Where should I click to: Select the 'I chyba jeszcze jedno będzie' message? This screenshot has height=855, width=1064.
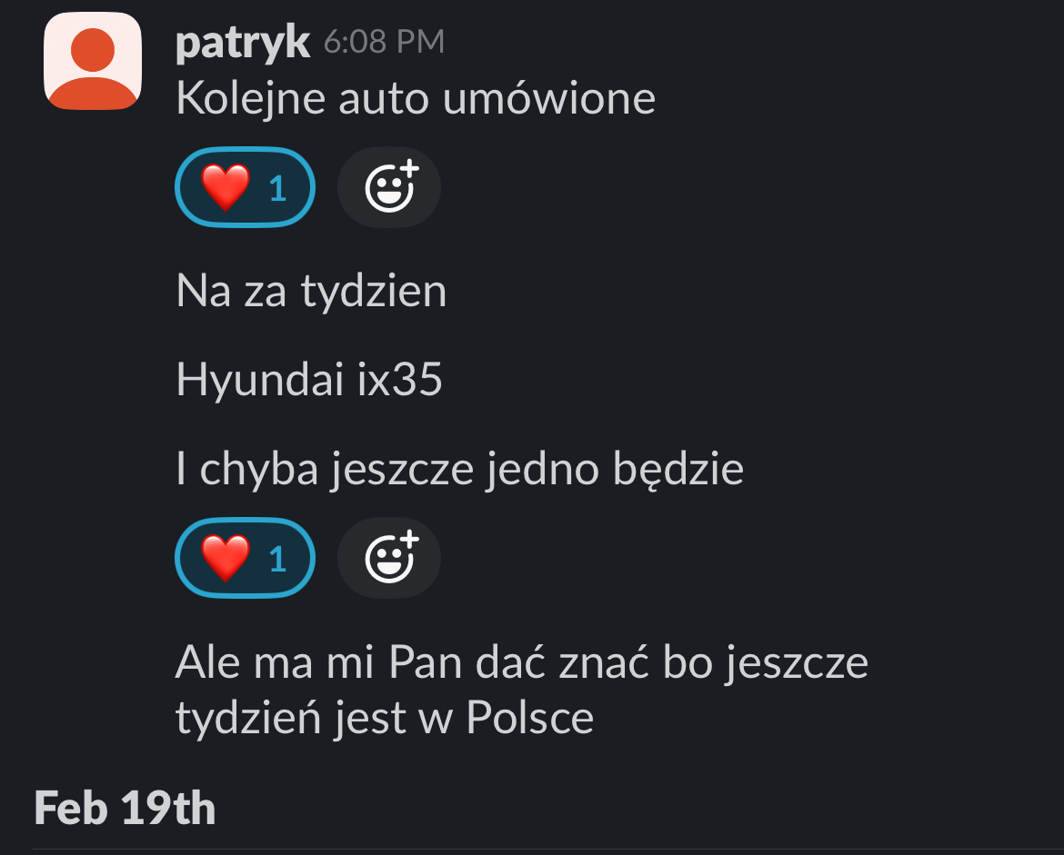coord(460,469)
